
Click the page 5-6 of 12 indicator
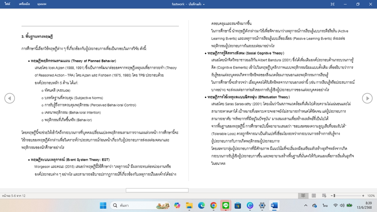click(x=14, y=195)
